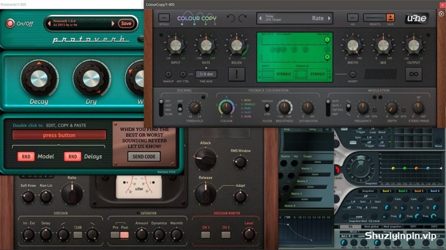Switch to the Mod global tab
The height and width of the screenshot is (250, 446).
(371, 227)
